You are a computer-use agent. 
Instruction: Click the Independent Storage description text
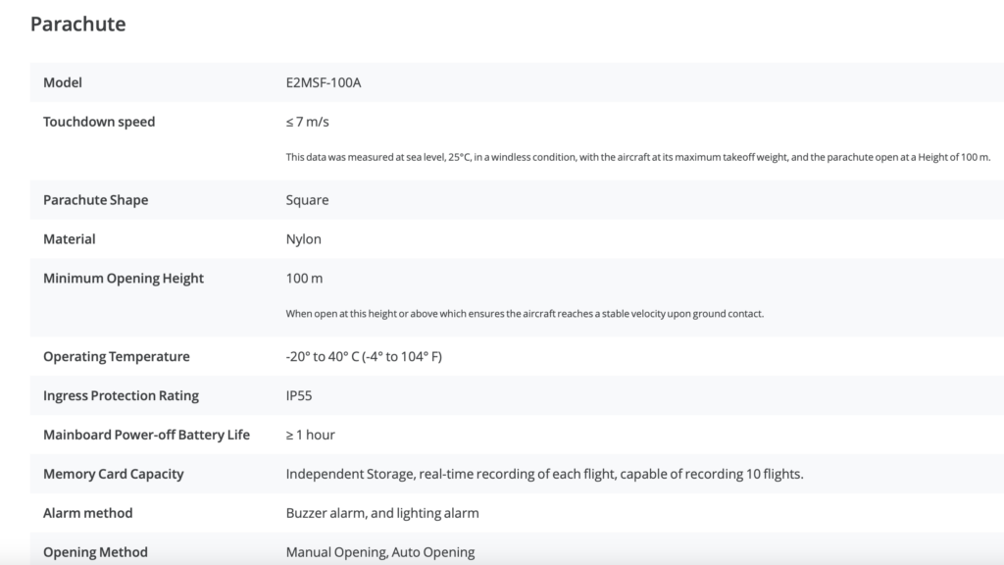(544, 474)
